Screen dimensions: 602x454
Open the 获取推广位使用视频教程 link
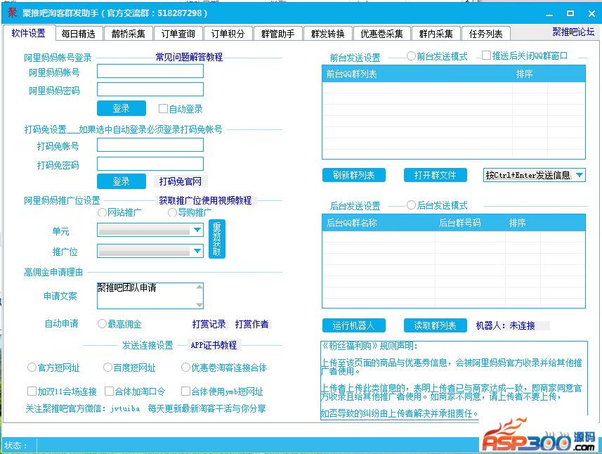point(205,200)
